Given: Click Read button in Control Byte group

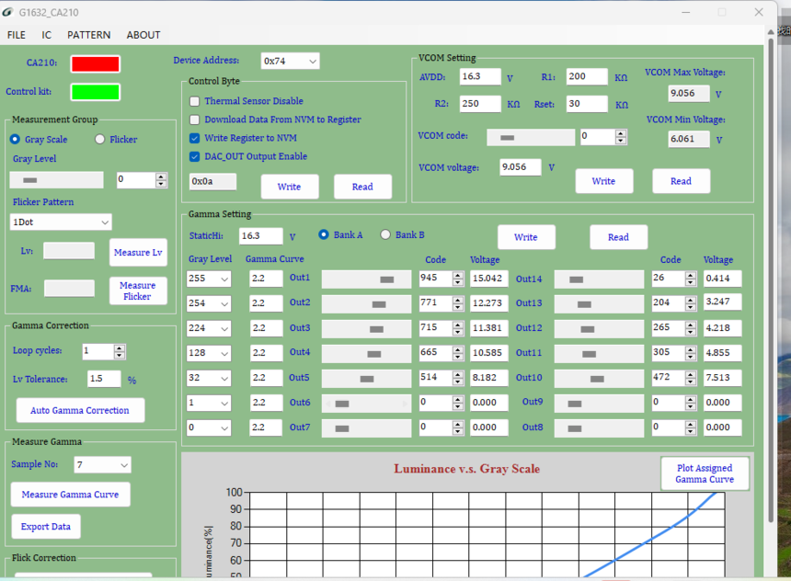Looking at the screenshot, I should coord(362,187).
